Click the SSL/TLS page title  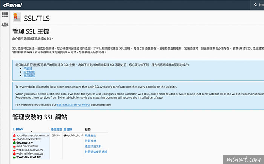coord(37,19)
